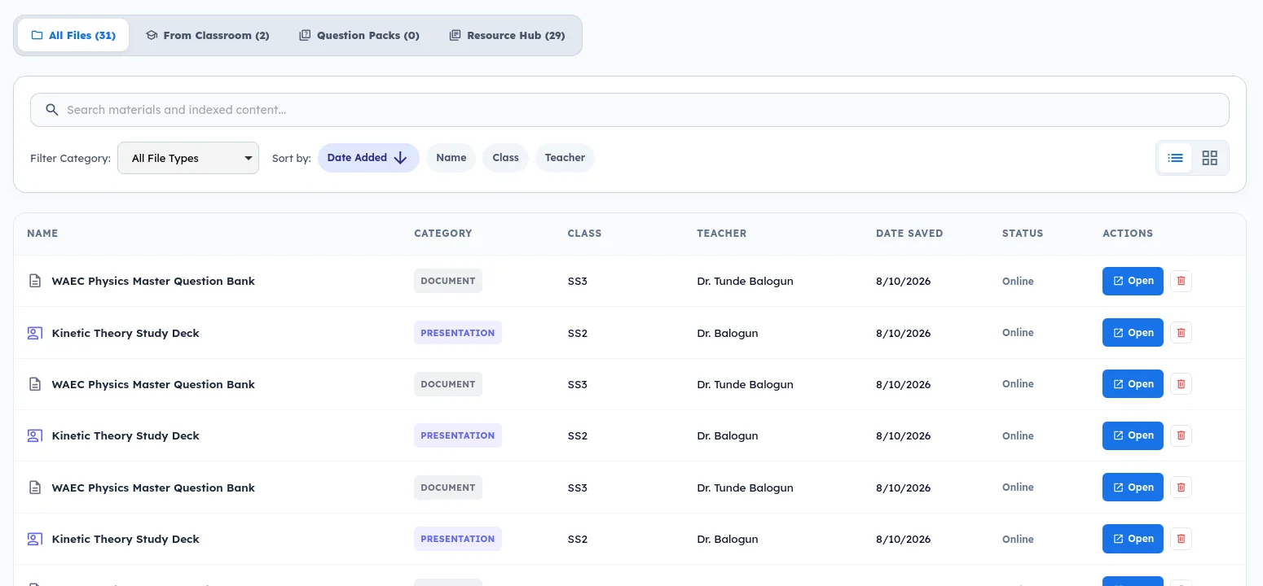The width and height of the screenshot is (1263, 586).
Task: Click document icon of first WAEC Physics row
Action: 34,281
